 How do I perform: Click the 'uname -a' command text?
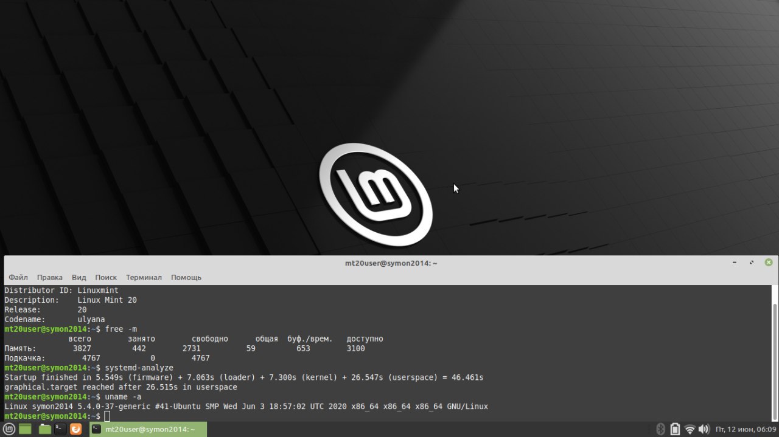tap(123, 397)
